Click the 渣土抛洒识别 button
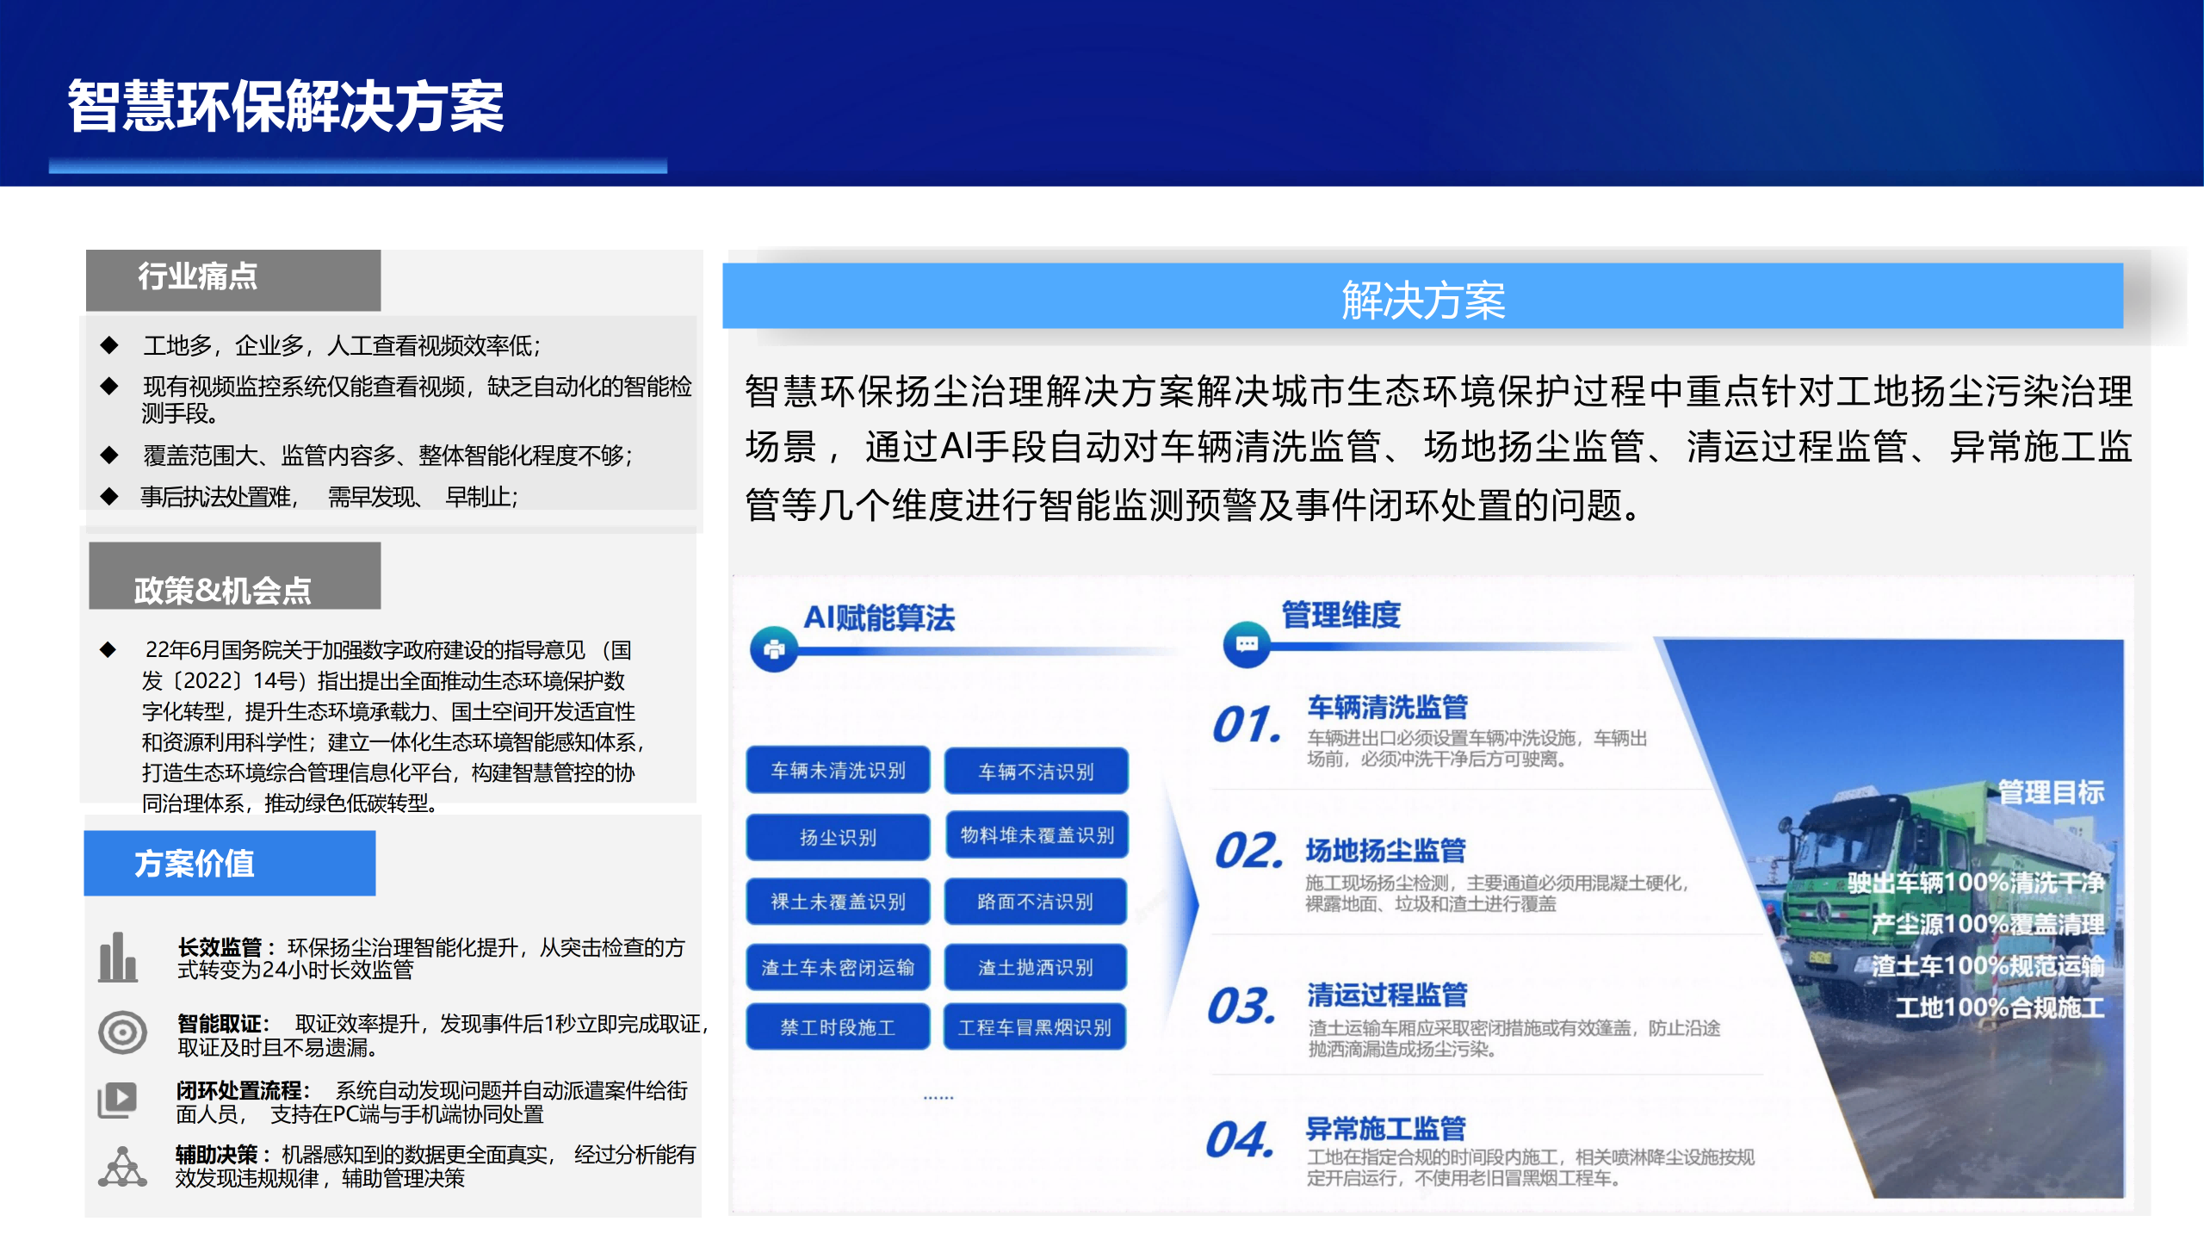 1036,968
